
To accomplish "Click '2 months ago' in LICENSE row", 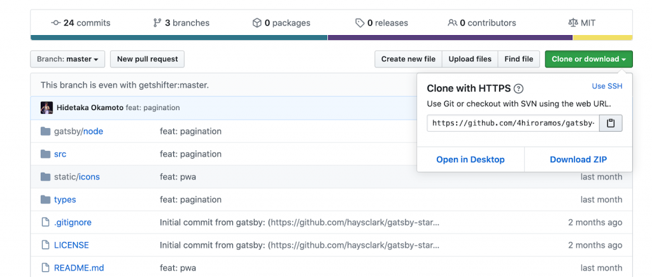I will click(x=595, y=245).
